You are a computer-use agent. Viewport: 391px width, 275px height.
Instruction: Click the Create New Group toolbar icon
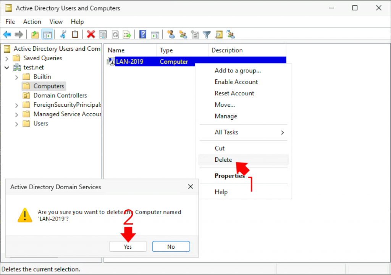pyautogui.click(x=183, y=34)
